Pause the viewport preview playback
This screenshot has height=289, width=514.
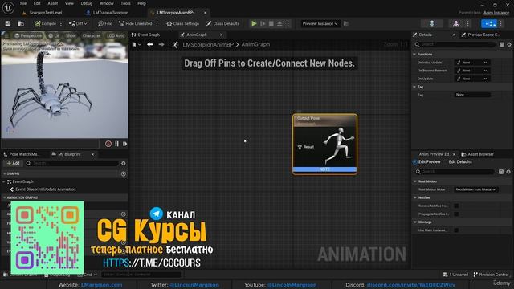tap(116, 144)
